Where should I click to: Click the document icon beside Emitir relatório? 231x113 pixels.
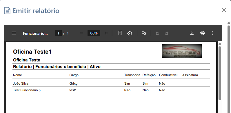[x=7, y=11]
